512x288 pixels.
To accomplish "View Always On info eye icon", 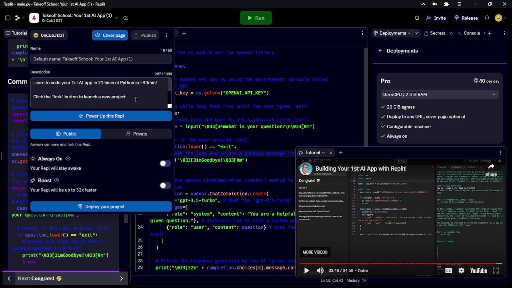I will (68, 159).
